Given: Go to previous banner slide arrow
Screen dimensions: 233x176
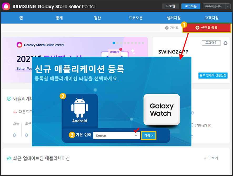Looking at the screenshot, I should (x=9, y=61).
